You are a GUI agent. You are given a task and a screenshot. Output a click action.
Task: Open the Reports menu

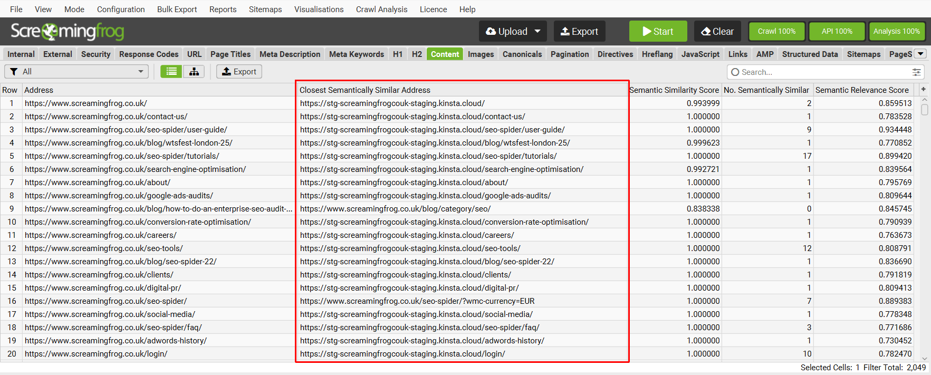tap(223, 9)
